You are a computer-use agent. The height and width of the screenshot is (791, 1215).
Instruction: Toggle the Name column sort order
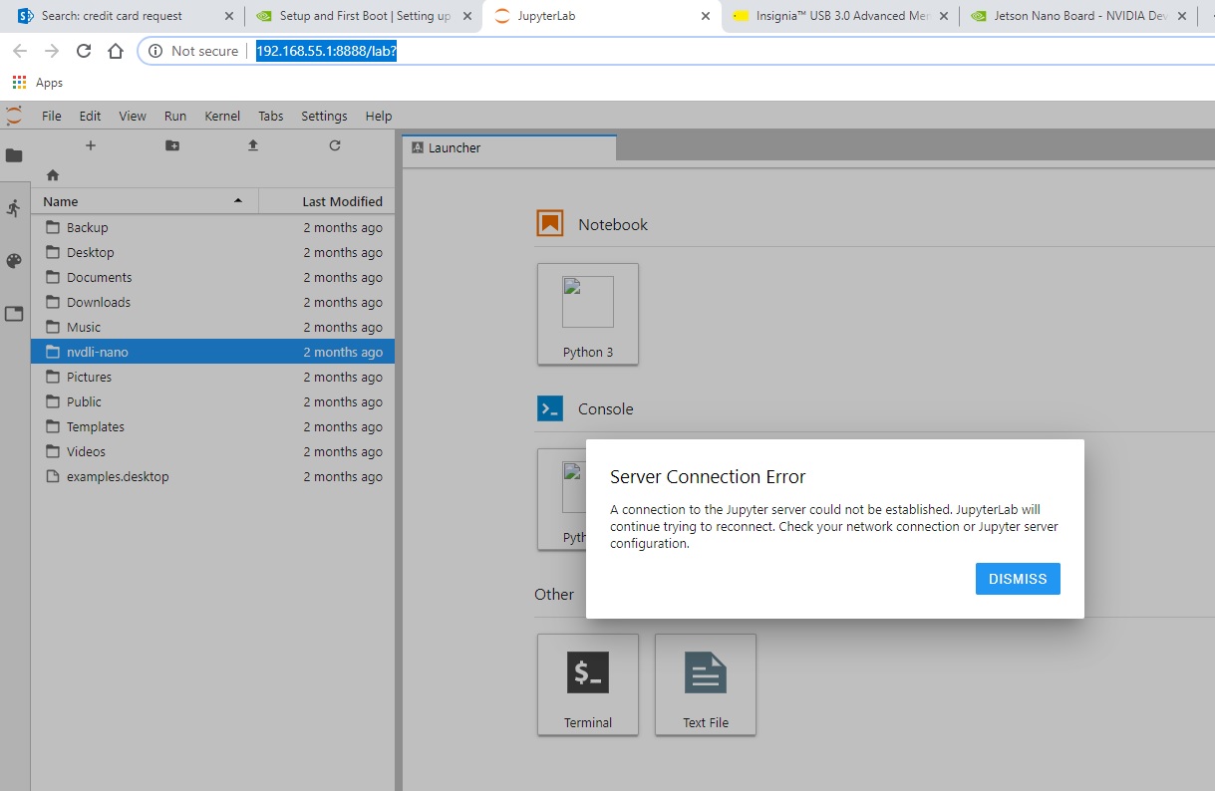coord(59,201)
